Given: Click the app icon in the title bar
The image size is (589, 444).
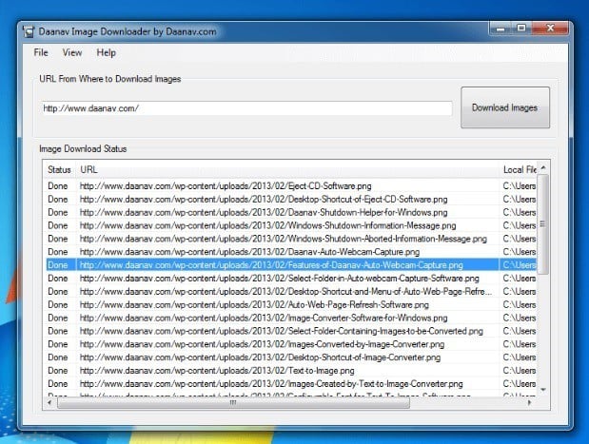Looking at the screenshot, I should 29,32.
